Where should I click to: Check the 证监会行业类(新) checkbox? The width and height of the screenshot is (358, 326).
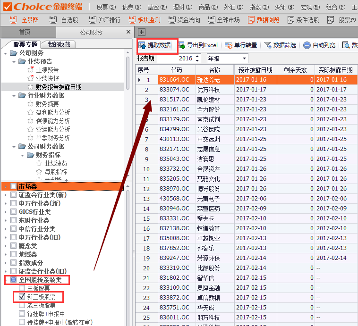pyautogui.click(x=14, y=195)
